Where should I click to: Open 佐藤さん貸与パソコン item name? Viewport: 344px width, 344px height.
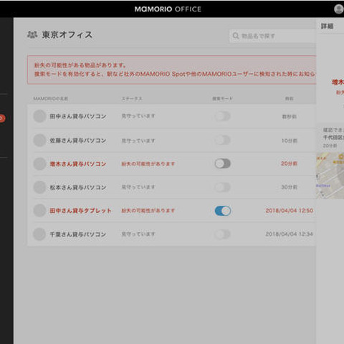78,140
